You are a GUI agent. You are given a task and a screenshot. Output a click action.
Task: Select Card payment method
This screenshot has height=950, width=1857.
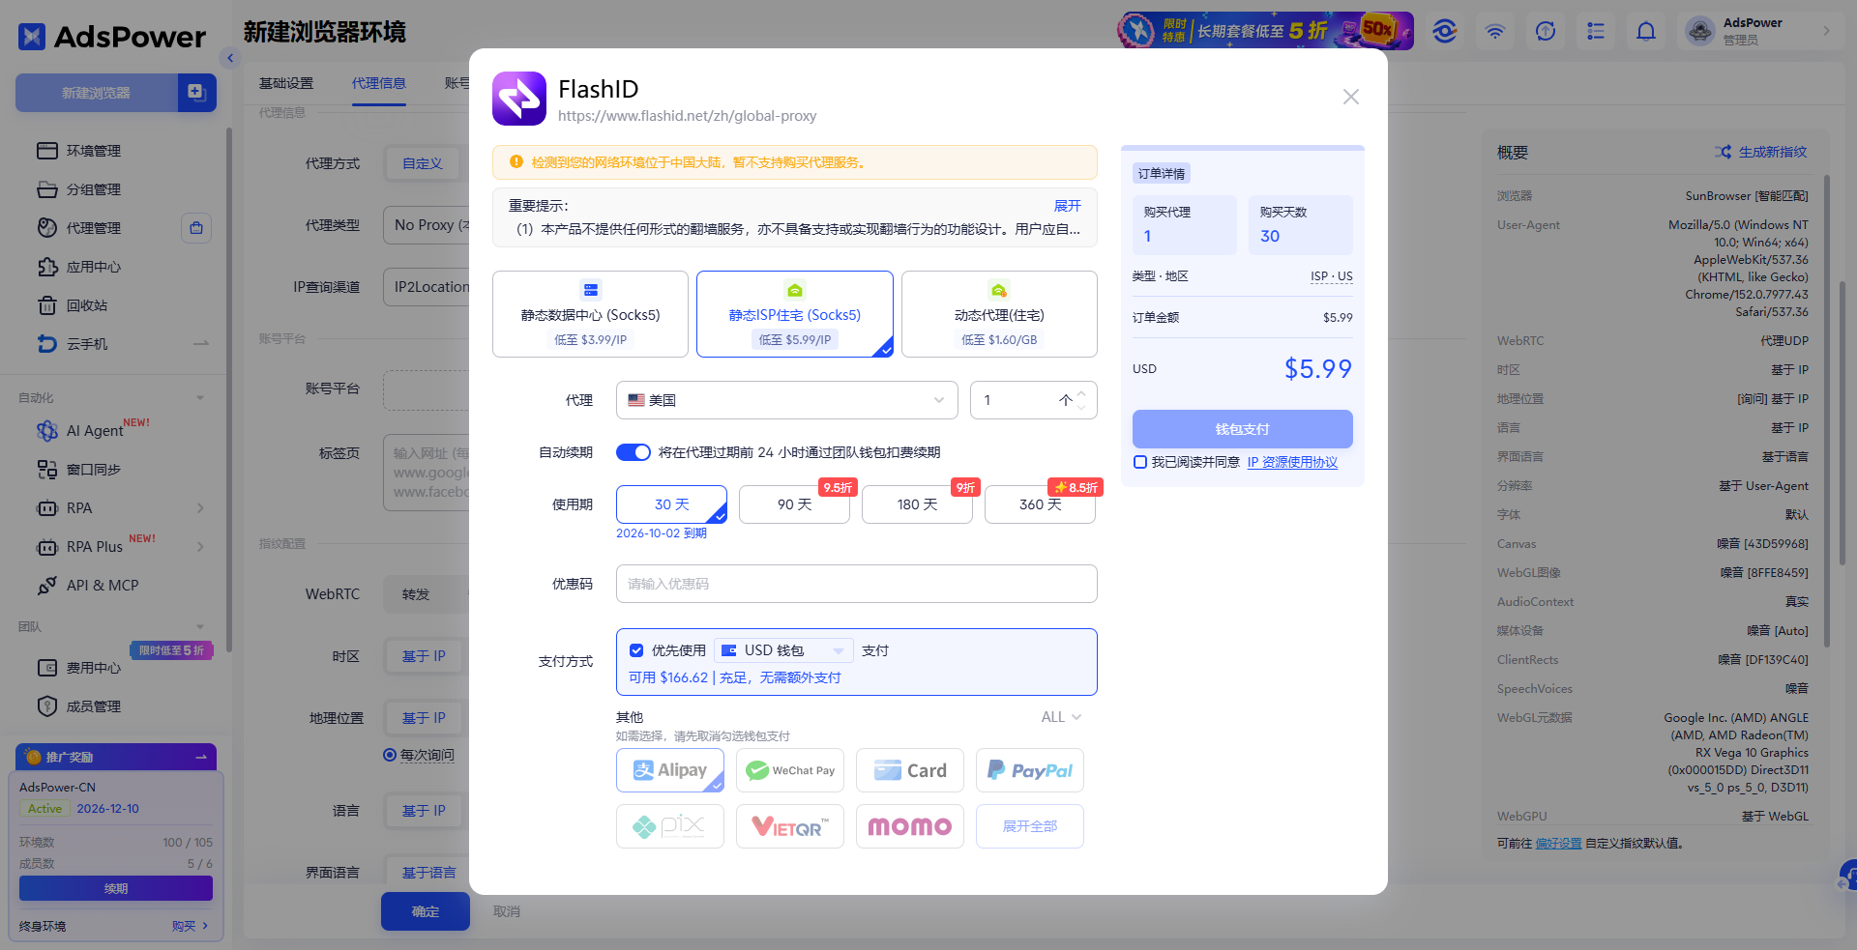tap(910, 770)
